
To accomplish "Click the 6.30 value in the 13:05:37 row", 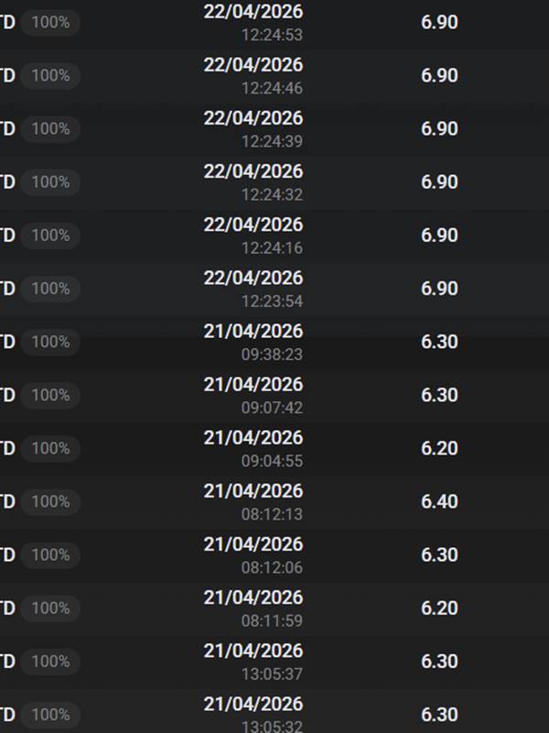I will 439,661.
